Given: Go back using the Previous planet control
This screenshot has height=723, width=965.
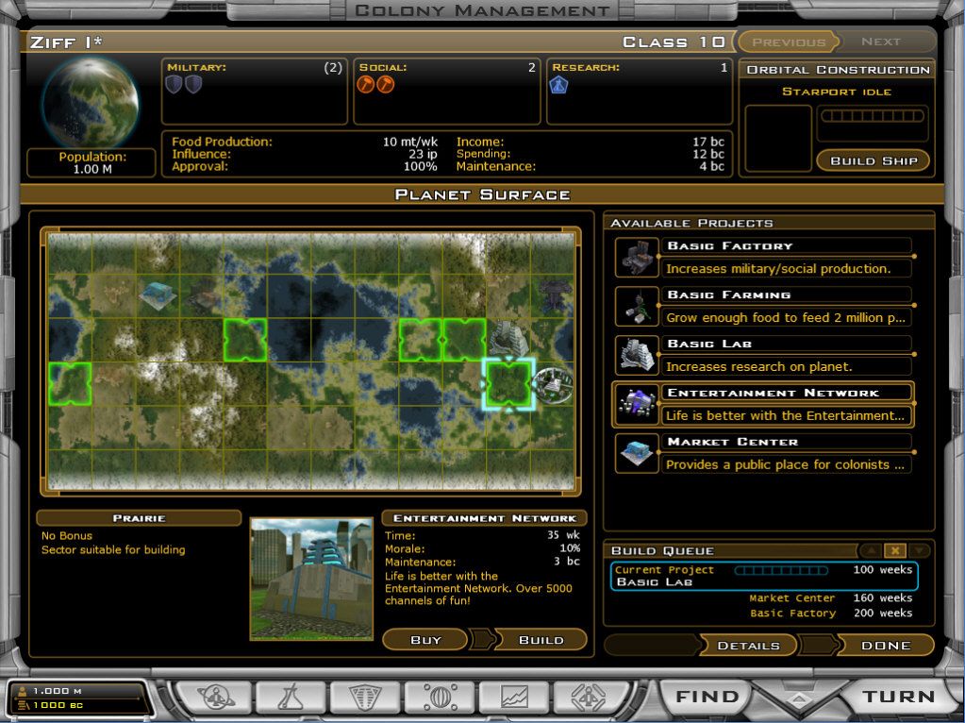Looking at the screenshot, I should coord(790,42).
